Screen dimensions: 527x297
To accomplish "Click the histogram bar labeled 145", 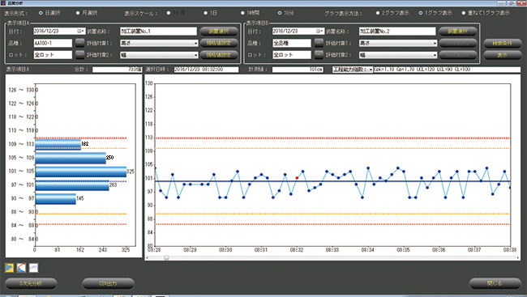I will click(55, 198).
